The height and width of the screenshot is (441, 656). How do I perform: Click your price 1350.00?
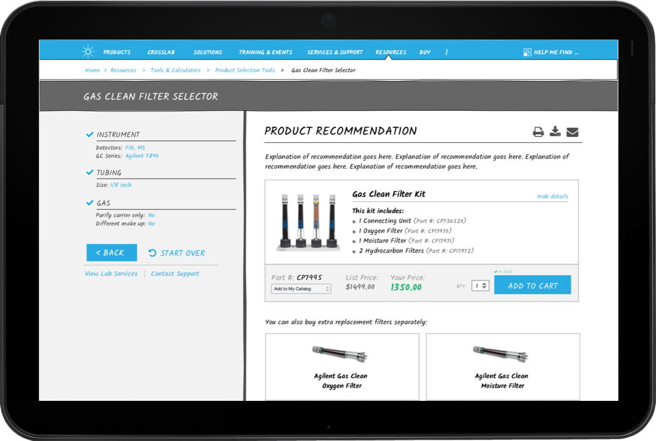pos(406,287)
